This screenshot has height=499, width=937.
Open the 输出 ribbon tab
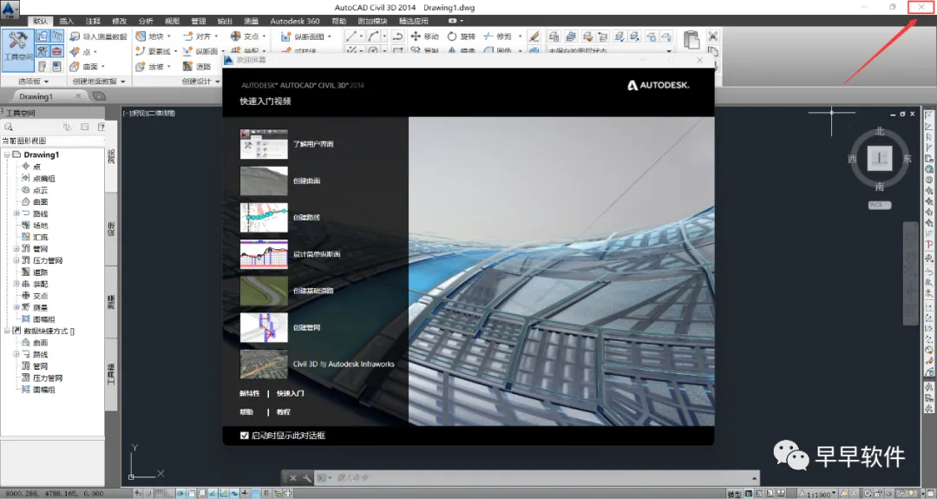click(x=225, y=21)
